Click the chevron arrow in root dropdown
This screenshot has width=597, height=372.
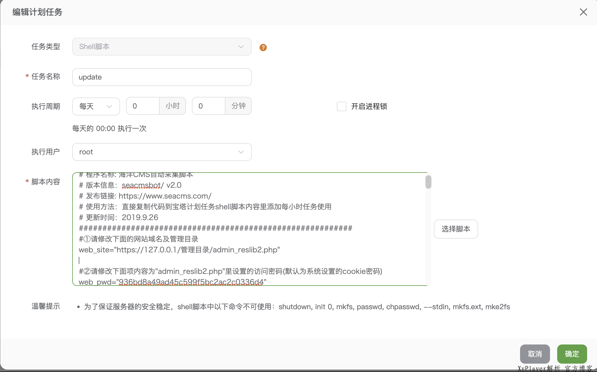point(241,152)
